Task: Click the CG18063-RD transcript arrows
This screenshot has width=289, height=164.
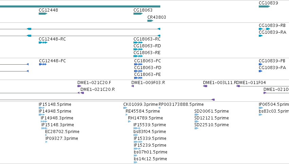Action: (138, 49)
